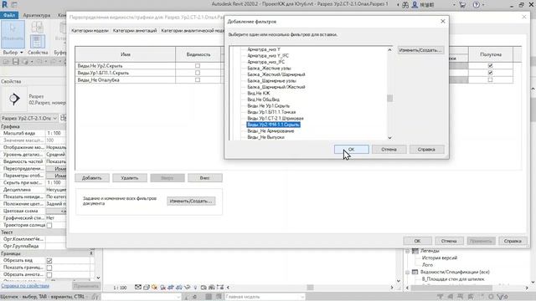Collapse the Ведомости/Спецификации tree node
This screenshot has width=536, height=301.
tap(408, 272)
